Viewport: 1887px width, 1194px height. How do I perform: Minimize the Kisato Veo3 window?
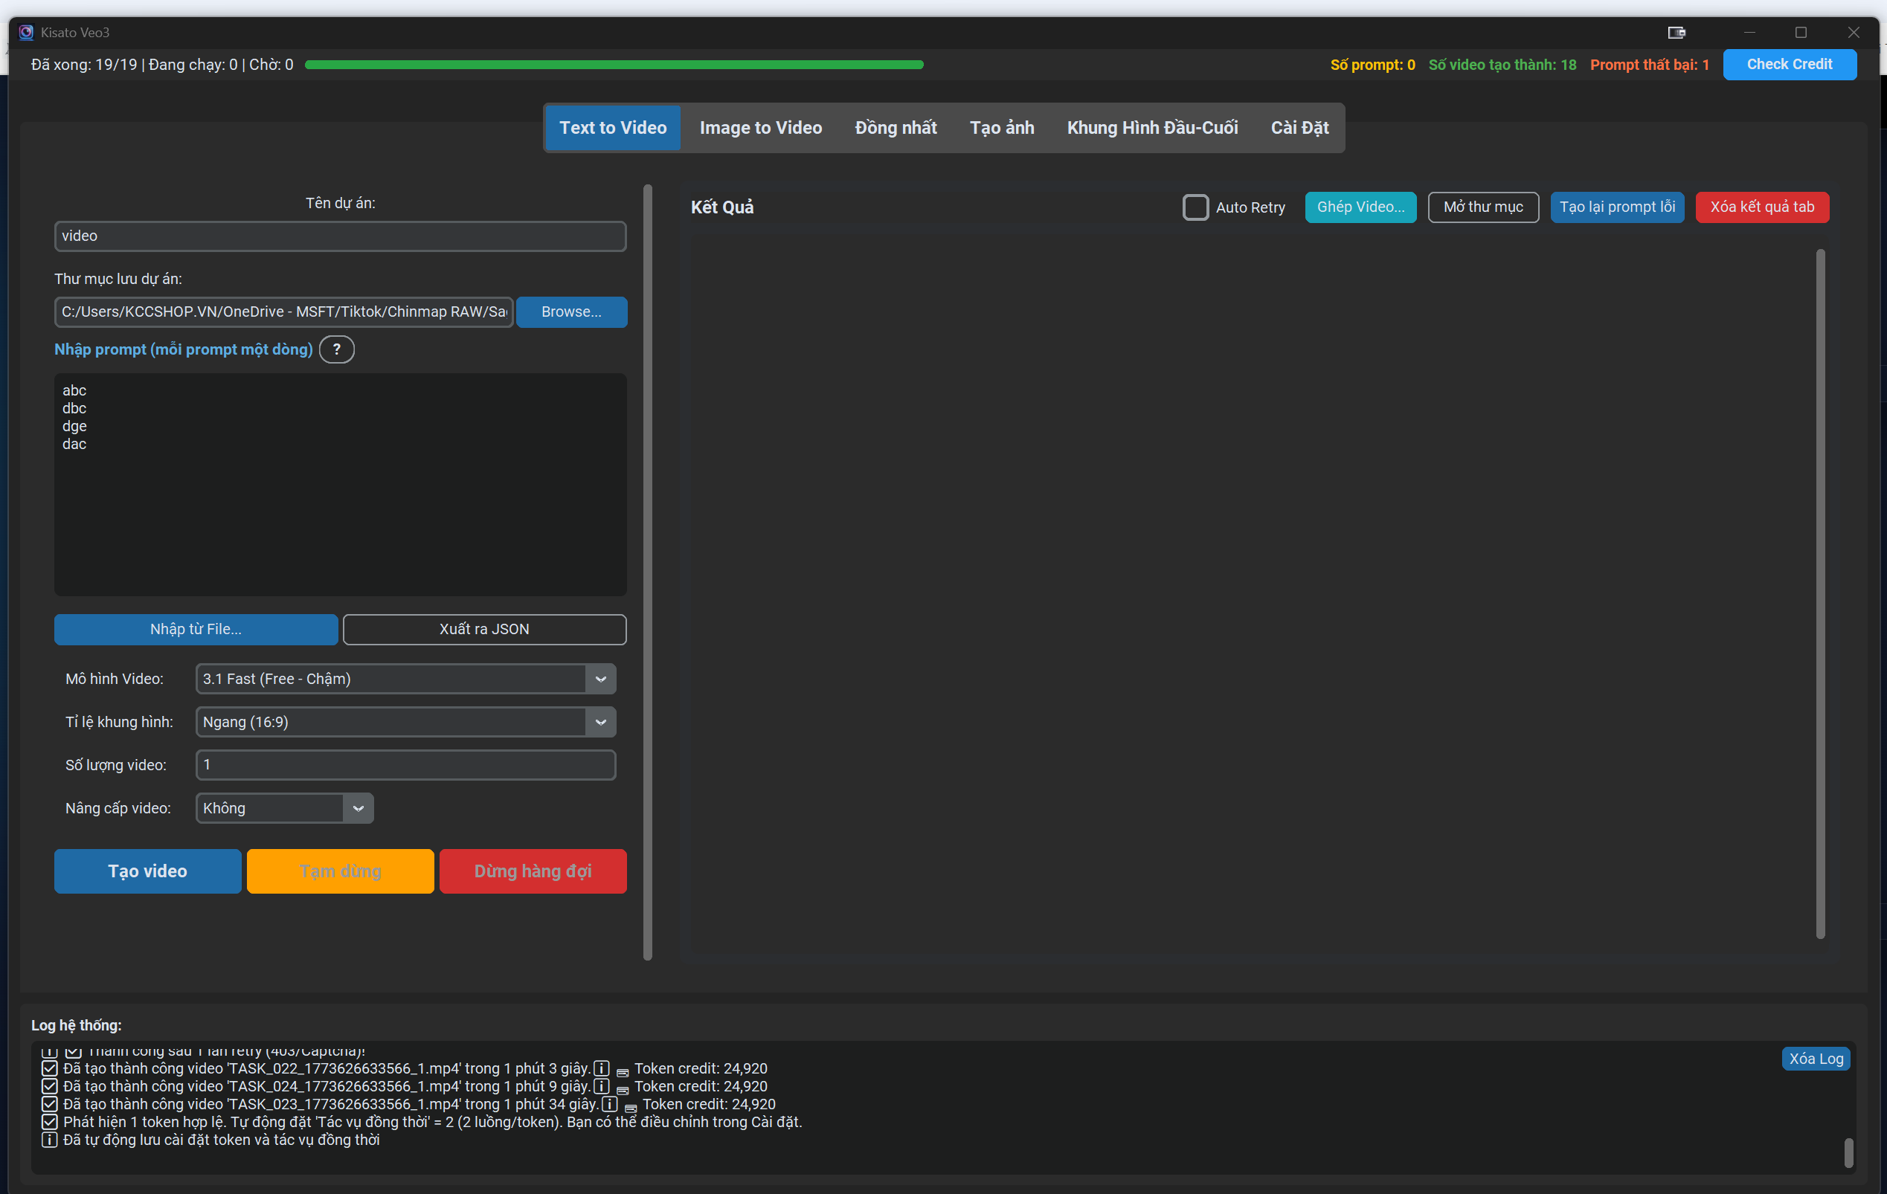pyautogui.click(x=1749, y=32)
